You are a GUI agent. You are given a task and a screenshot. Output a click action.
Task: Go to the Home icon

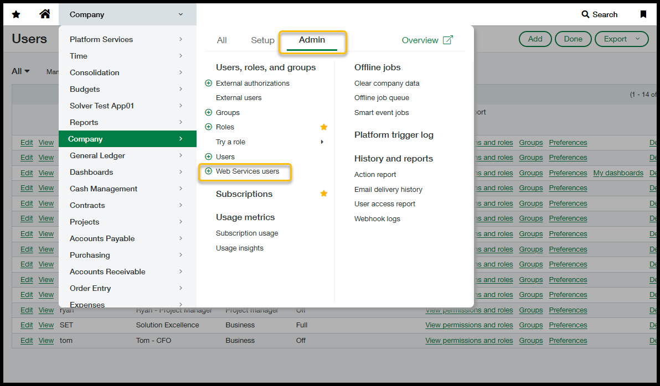(x=45, y=14)
